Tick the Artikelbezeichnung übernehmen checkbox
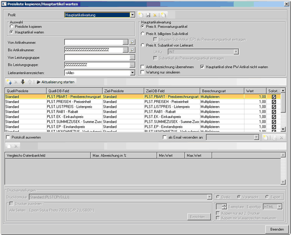The image size is (291, 235). (x=143, y=66)
